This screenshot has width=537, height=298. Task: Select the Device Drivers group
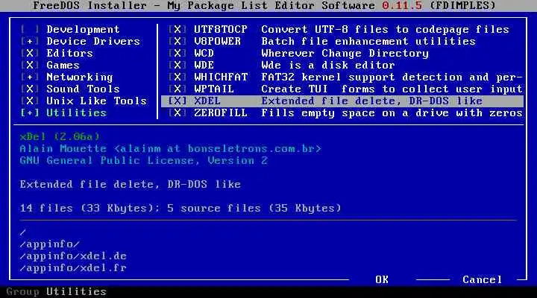pyautogui.click(x=93, y=42)
